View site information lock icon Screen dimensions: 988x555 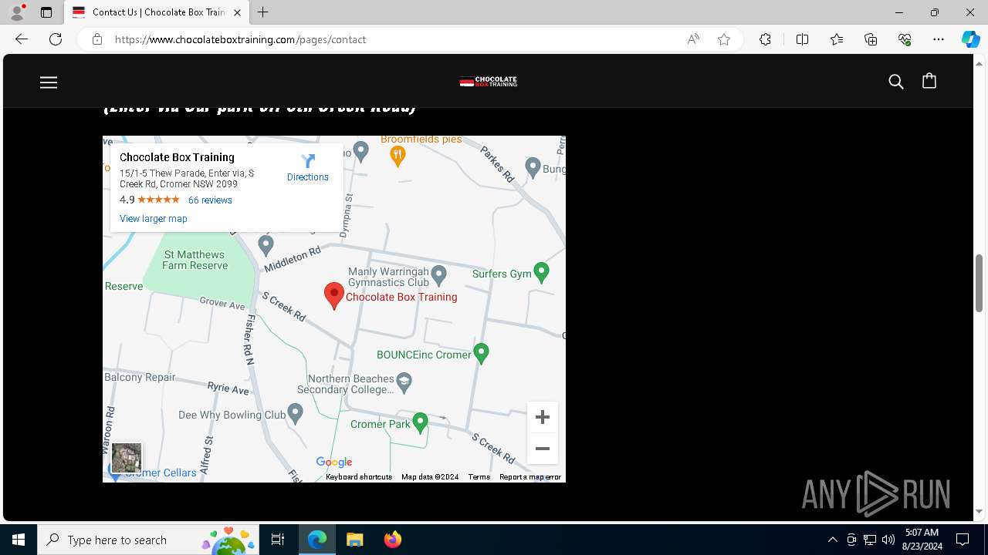(x=96, y=39)
